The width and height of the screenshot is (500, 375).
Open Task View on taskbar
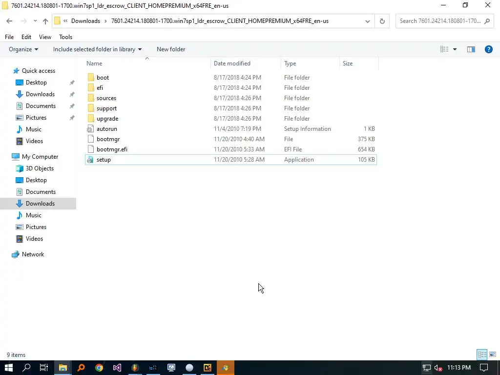pyautogui.click(x=43, y=368)
